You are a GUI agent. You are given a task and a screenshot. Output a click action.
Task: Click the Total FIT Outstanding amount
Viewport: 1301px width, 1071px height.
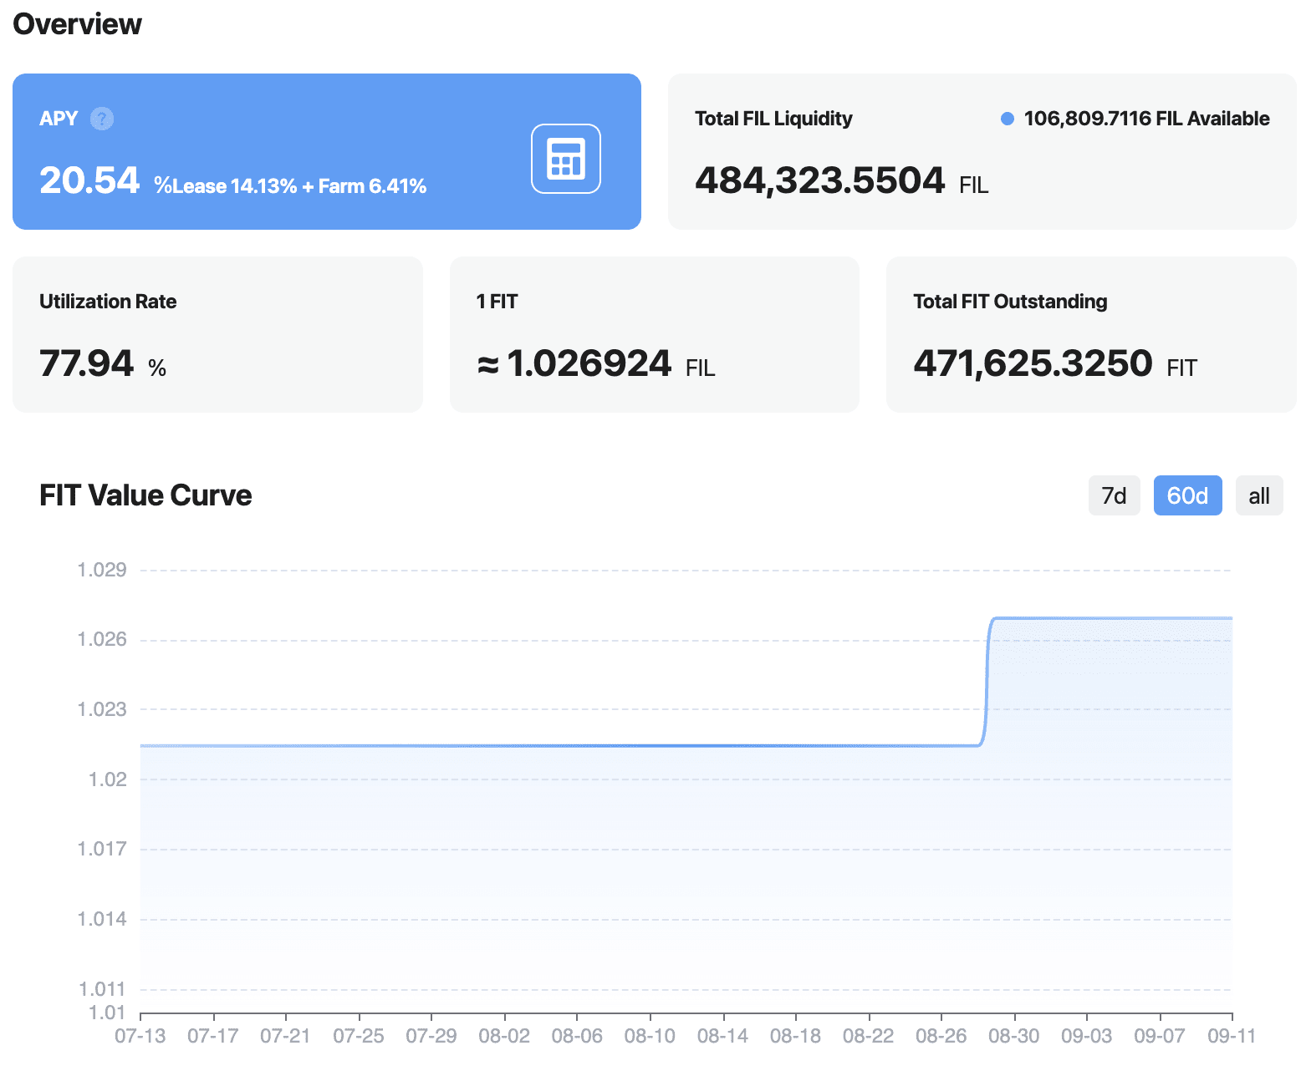[x=1033, y=363]
